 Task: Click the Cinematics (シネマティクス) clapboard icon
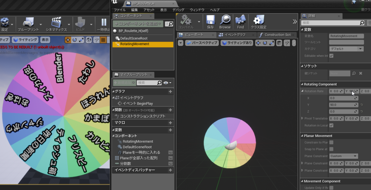click(x=56, y=22)
